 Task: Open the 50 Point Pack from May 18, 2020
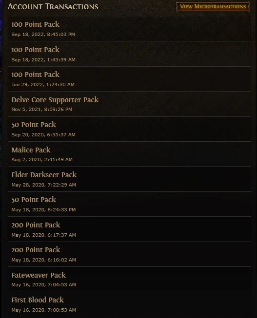click(x=129, y=204)
